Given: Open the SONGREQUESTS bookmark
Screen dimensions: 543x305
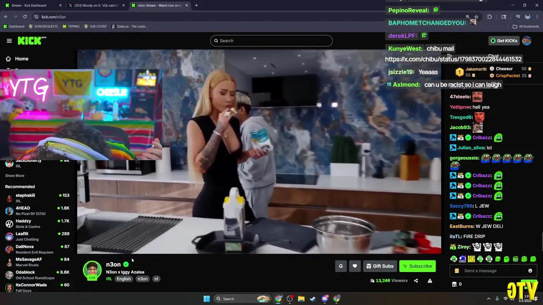Looking at the screenshot, I should coord(43,26).
